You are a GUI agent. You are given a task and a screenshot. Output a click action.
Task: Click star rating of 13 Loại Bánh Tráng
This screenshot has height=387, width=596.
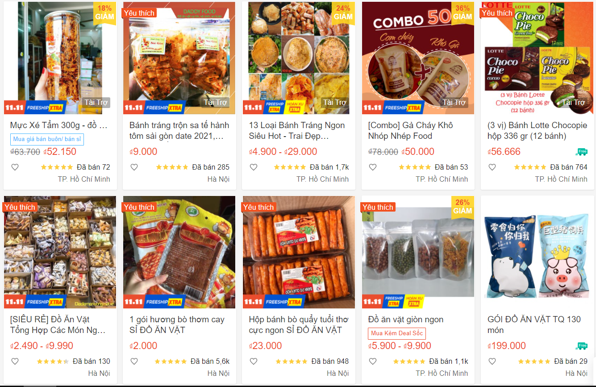290,167
